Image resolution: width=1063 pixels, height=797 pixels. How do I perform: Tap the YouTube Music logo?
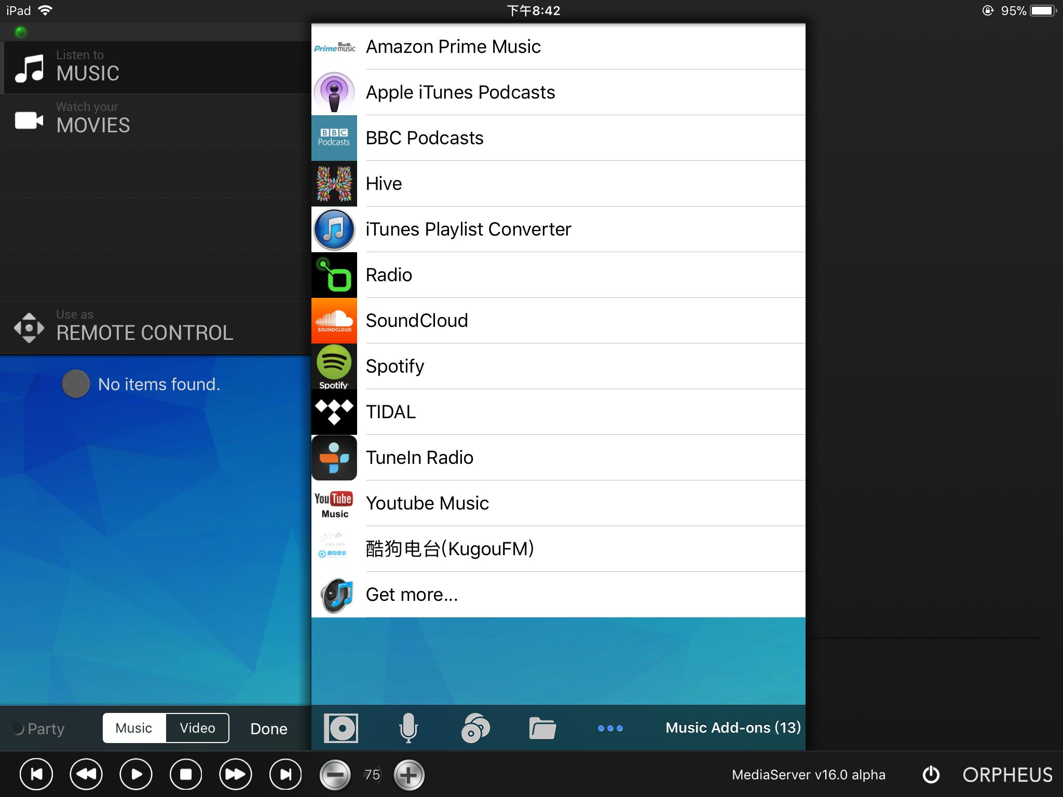pos(334,503)
